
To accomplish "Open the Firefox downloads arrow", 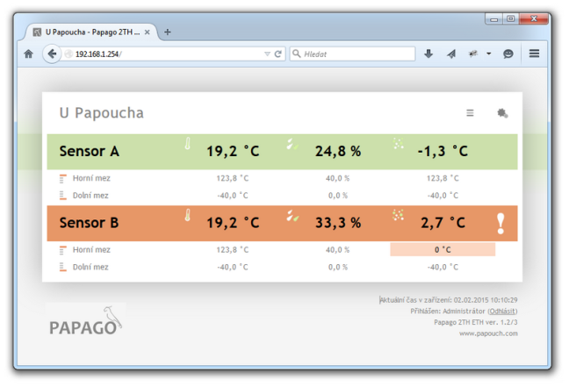I will click(429, 54).
